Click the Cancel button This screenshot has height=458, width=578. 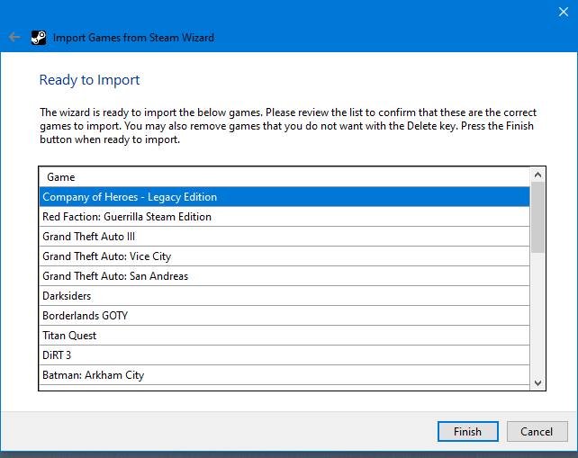coord(537,431)
